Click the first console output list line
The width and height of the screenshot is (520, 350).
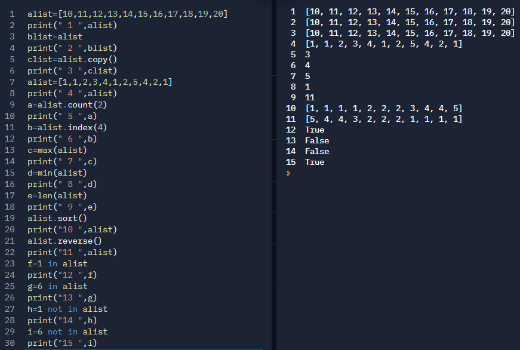tap(410, 11)
